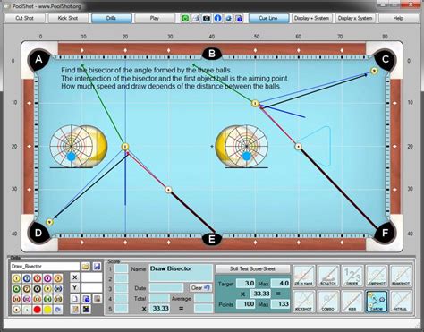Open the blue info icon
The image size is (424, 332).
coord(217,19)
